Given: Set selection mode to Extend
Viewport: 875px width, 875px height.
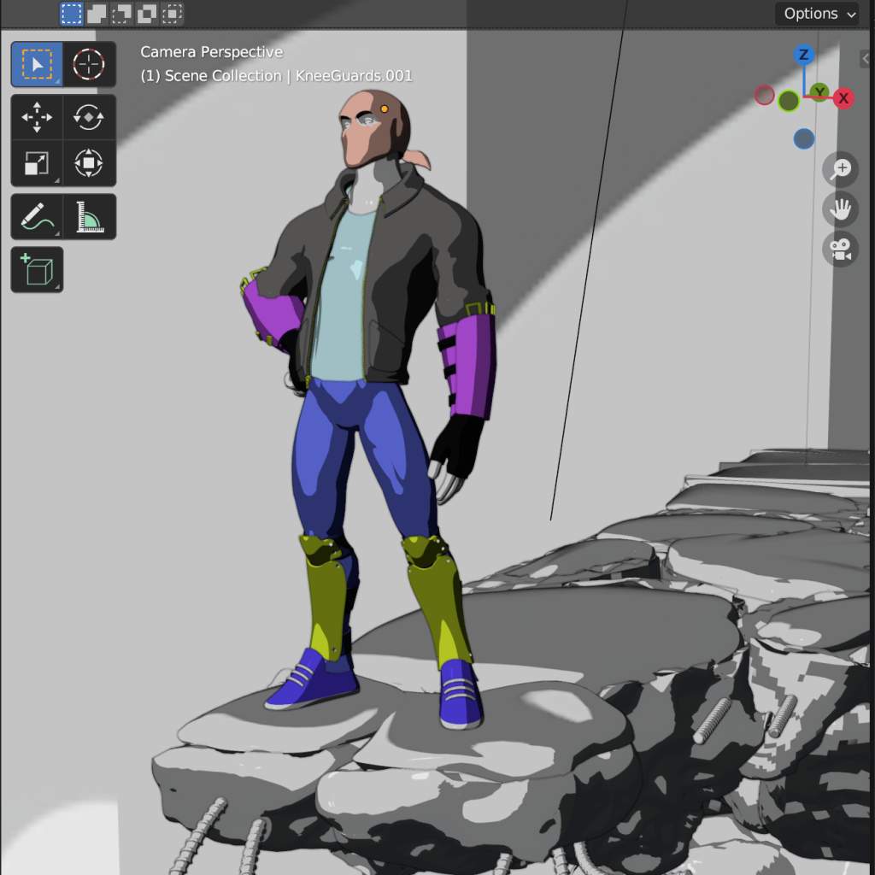Looking at the screenshot, I should click(97, 14).
